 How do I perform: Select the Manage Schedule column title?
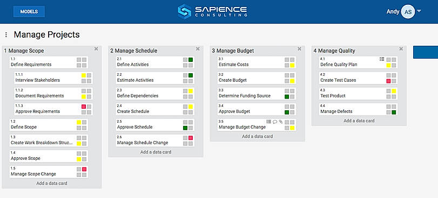134,51
